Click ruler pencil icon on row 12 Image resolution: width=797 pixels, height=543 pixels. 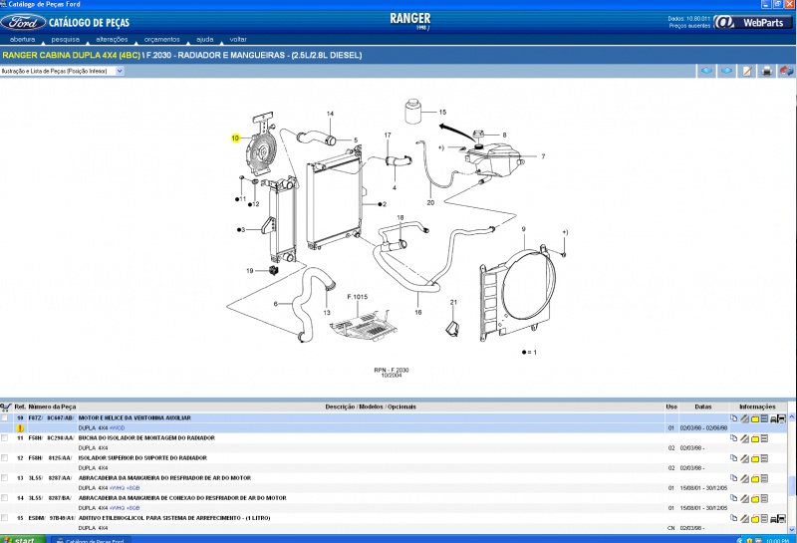coord(744,458)
